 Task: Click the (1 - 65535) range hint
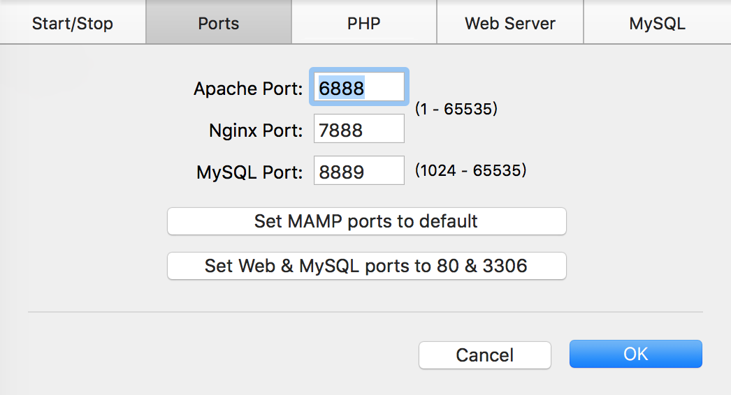(x=456, y=110)
